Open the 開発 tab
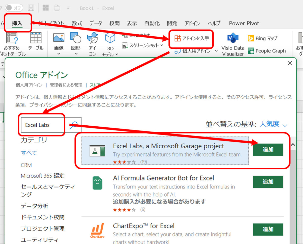Viewport: 303px width, 244px height. tap(172, 23)
